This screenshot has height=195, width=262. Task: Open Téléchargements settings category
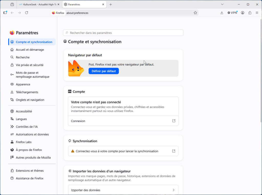(x=32, y=92)
